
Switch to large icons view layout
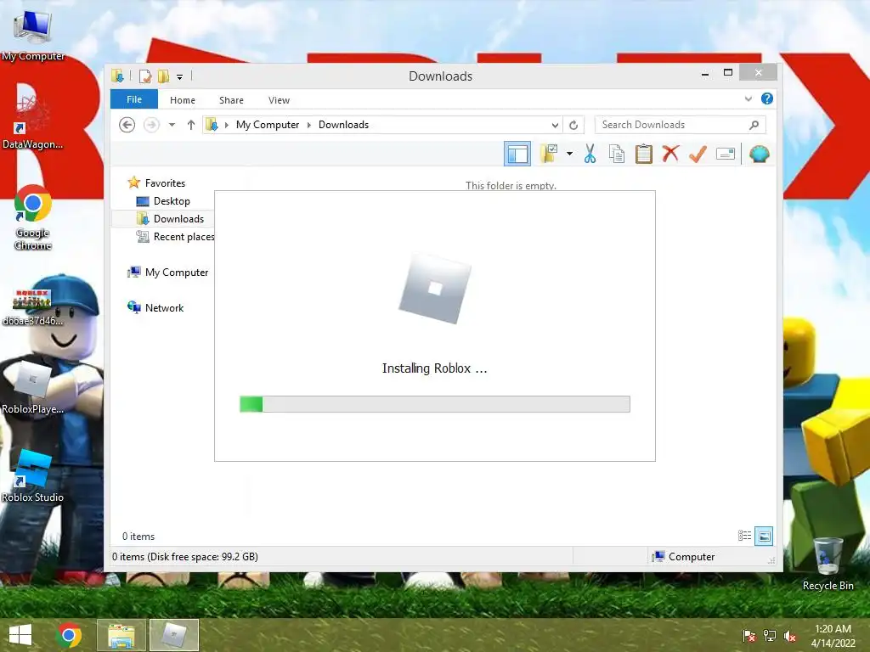[x=764, y=536]
